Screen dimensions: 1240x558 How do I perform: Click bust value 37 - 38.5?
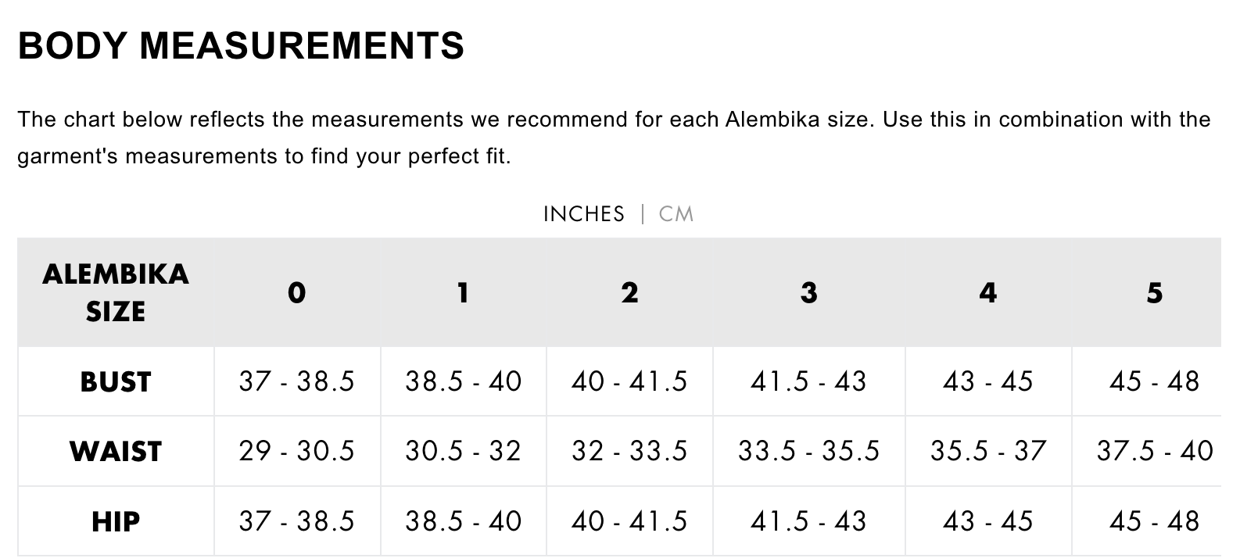[x=297, y=381]
